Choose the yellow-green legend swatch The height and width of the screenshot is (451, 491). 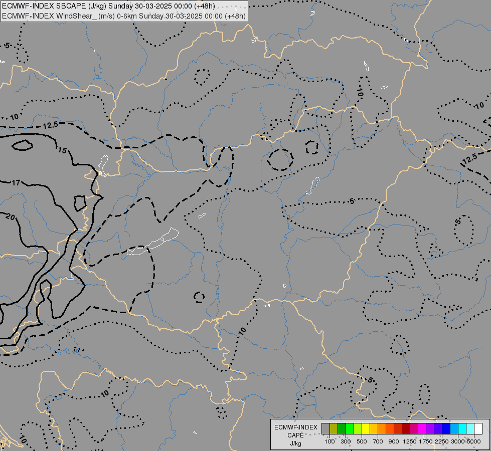coord(358,428)
